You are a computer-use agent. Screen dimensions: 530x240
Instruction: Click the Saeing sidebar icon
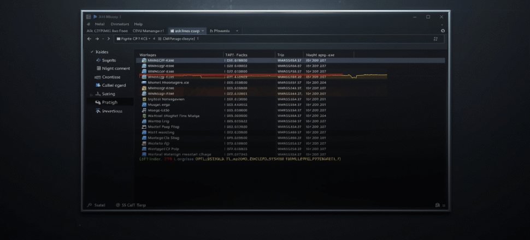[x=98, y=94]
